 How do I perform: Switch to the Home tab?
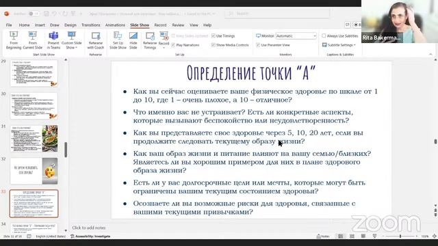25,25
